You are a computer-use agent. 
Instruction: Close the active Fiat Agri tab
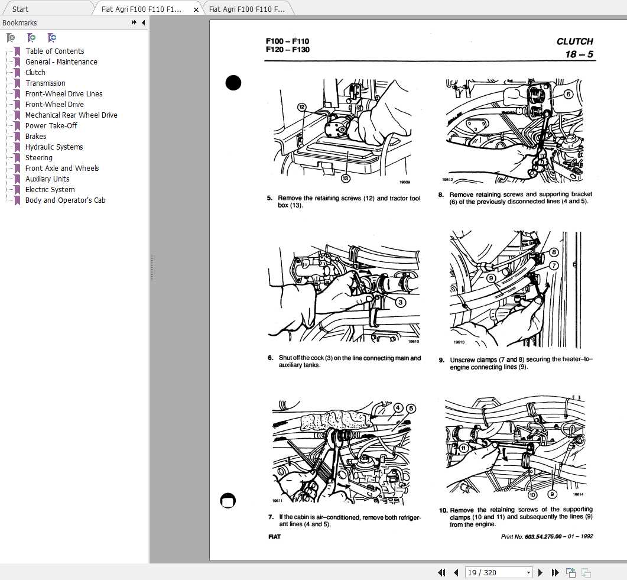tap(196, 9)
